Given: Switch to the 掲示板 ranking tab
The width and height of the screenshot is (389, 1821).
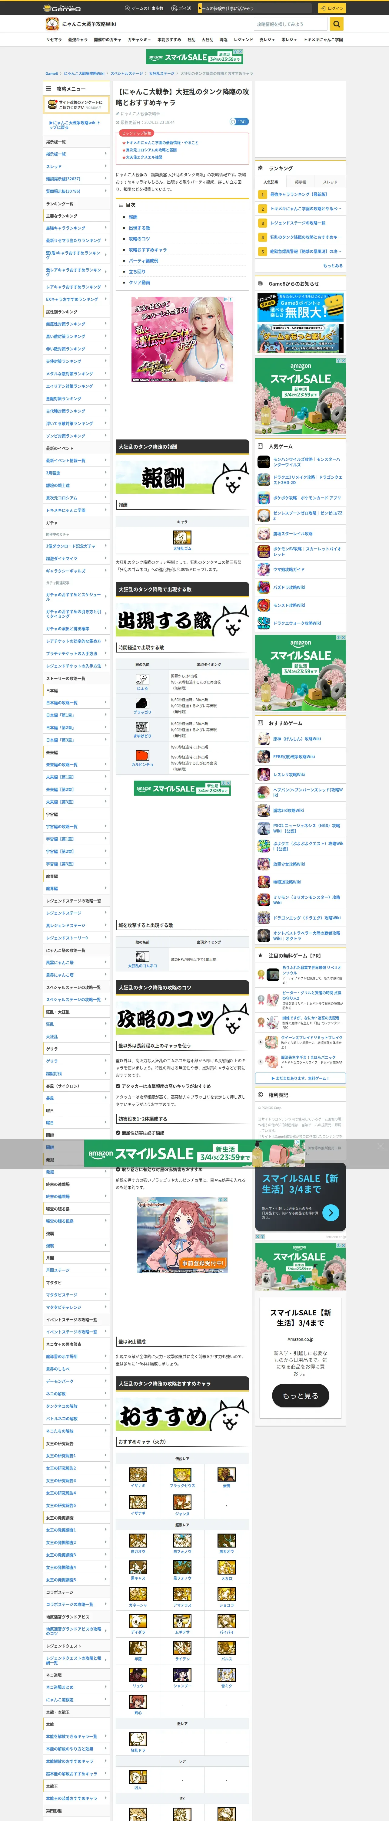Looking at the screenshot, I should [301, 182].
